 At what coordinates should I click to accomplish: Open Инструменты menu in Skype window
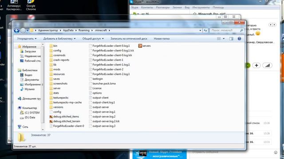click(x=201, y=8)
